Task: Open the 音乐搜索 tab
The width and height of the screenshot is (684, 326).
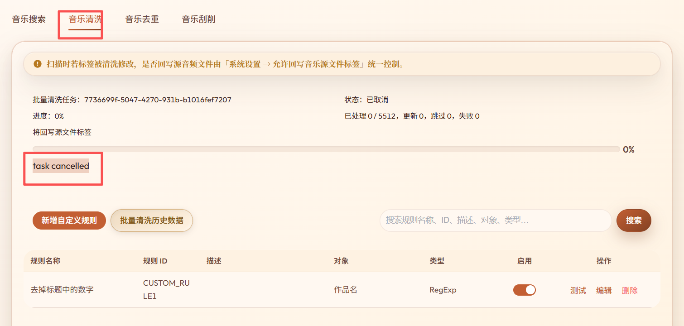Action: (x=29, y=19)
